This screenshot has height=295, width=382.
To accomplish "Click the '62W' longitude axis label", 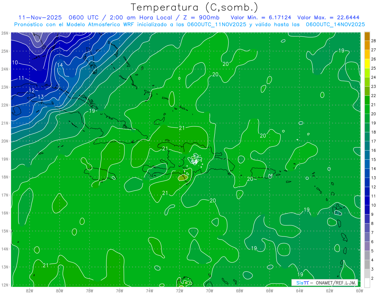I will coord(329,291).
